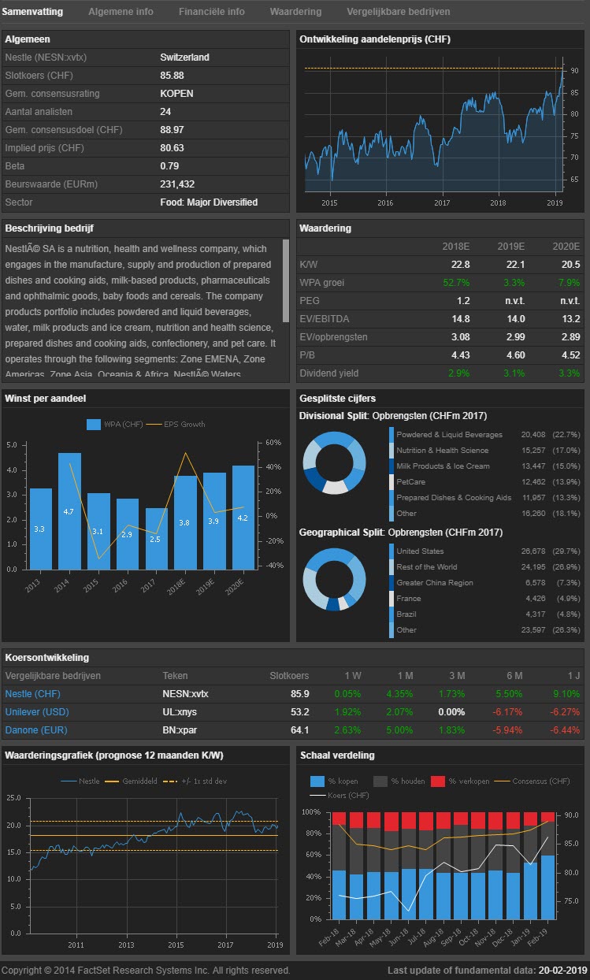
Task: Open the Waardering tab
Action: [295, 12]
